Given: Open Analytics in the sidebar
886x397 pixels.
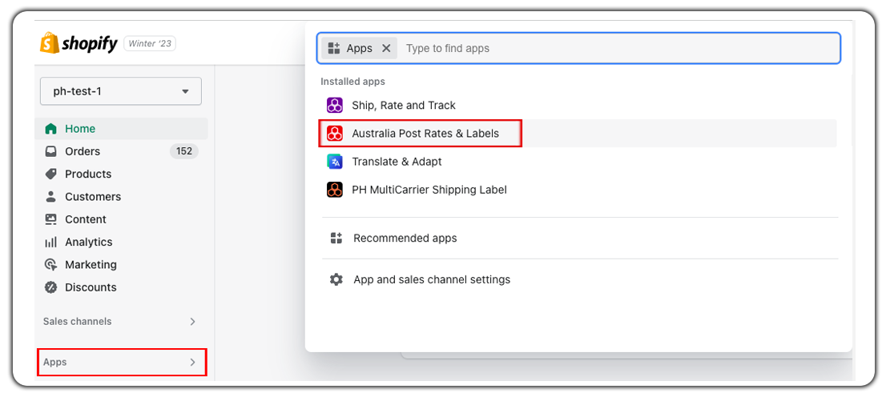Looking at the screenshot, I should point(121,242).
